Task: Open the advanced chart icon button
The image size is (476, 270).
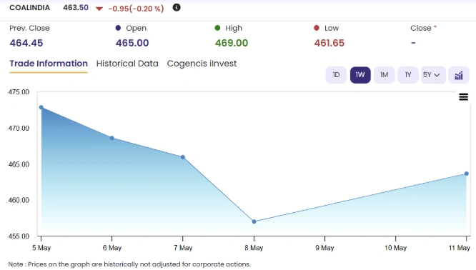Action: coord(459,75)
